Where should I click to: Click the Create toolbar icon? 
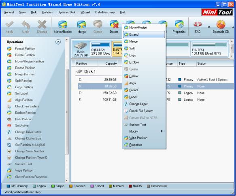tap(98, 27)
